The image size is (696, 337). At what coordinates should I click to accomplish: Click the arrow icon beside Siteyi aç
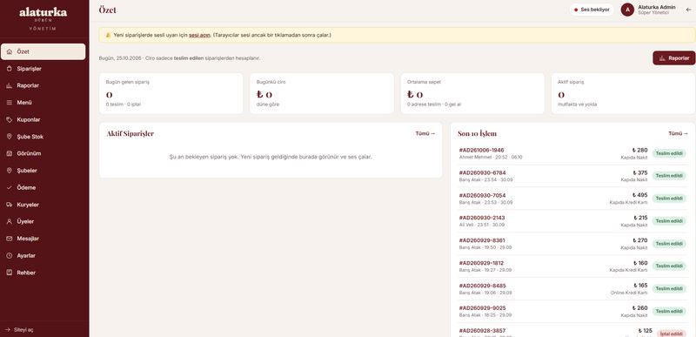tap(8, 329)
